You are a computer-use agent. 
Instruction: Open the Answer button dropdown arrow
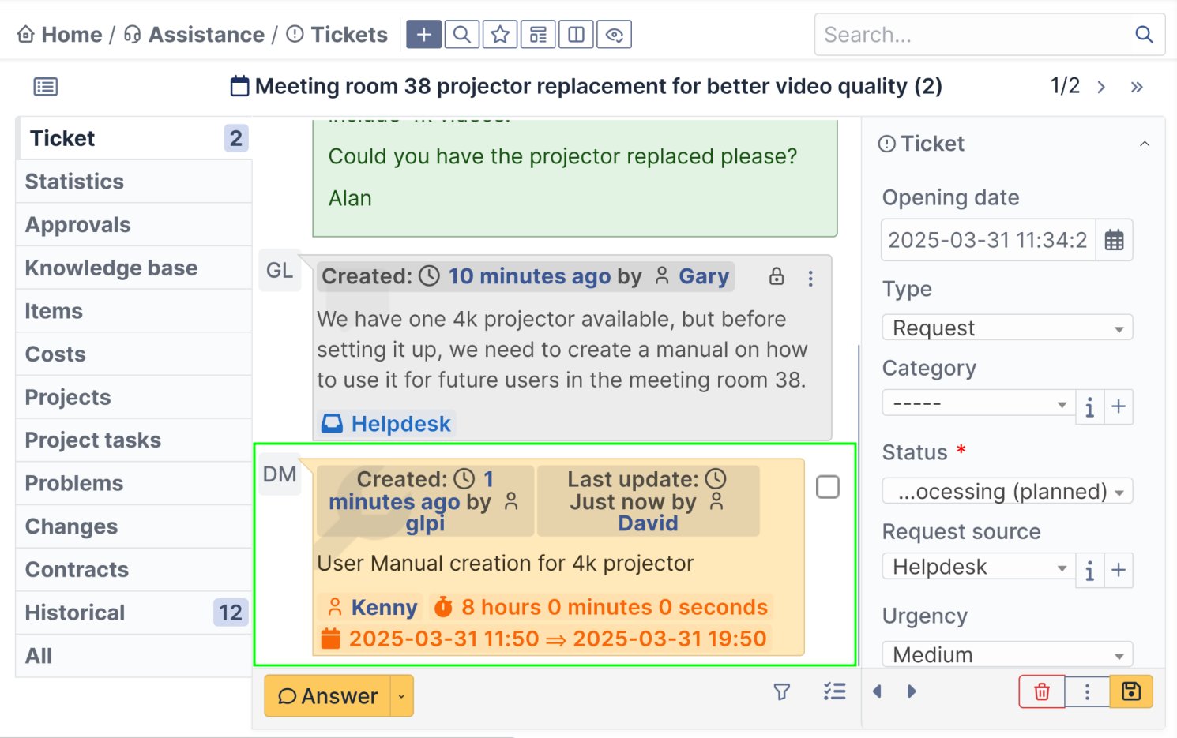tap(402, 696)
